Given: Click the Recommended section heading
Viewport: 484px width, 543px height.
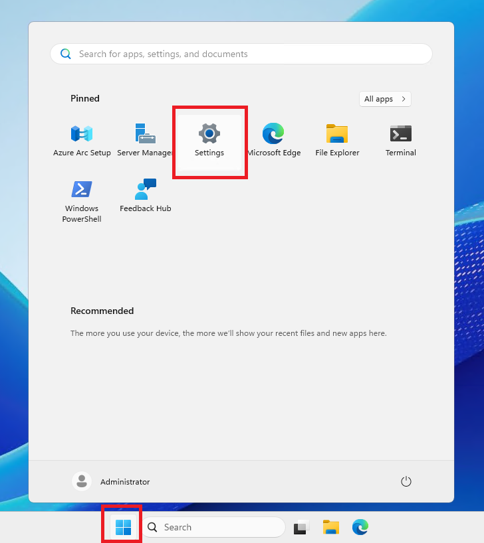Looking at the screenshot, I should [102, 311].
